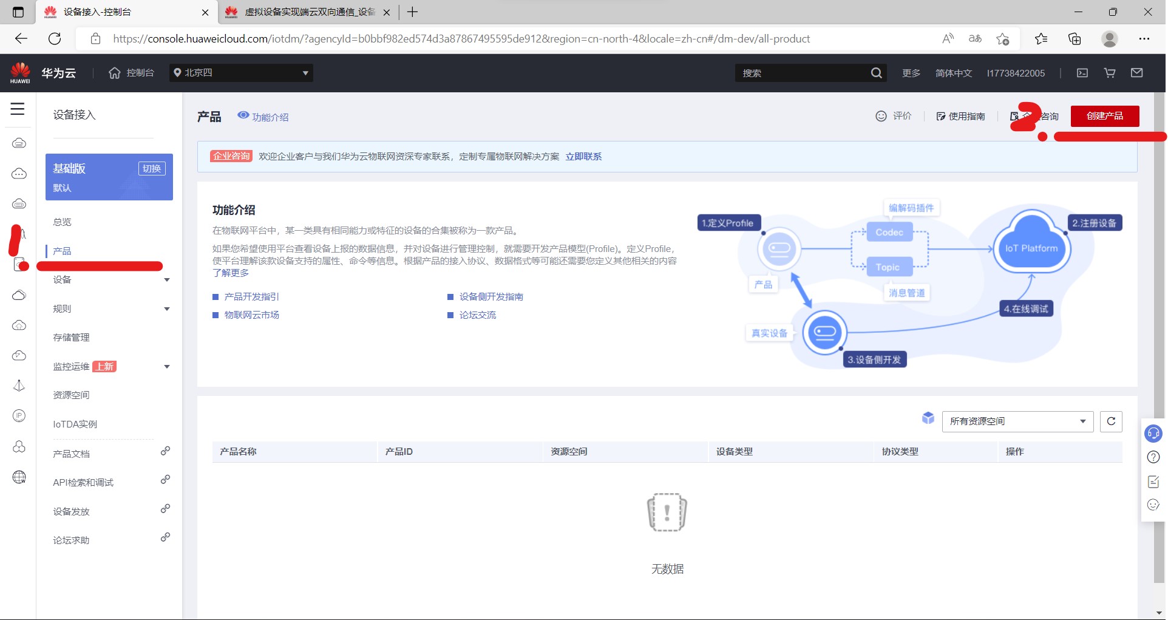Click browser refresh button
Screen dimensions: 1168x620
(x=55, y=39)
